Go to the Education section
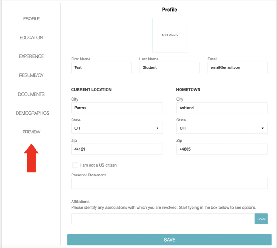Screen dimensions: 277x248 (31, 37)
